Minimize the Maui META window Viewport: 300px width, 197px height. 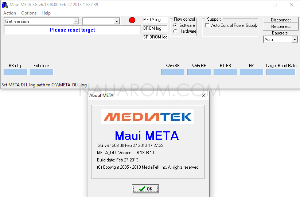point(258,5)
